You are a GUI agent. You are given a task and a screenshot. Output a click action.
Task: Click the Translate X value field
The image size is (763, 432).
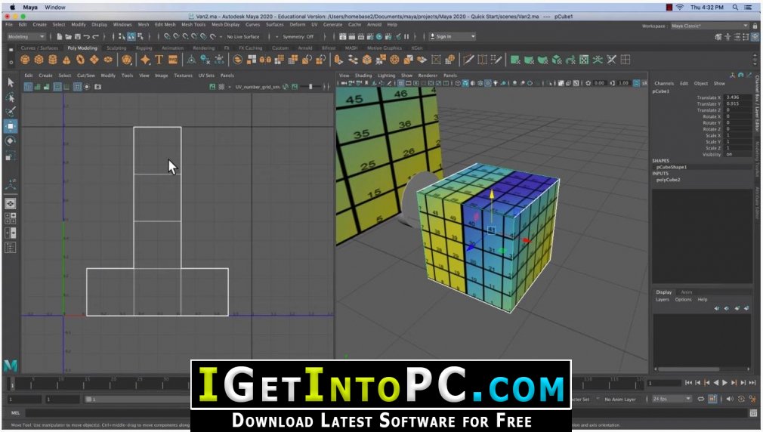738,97
